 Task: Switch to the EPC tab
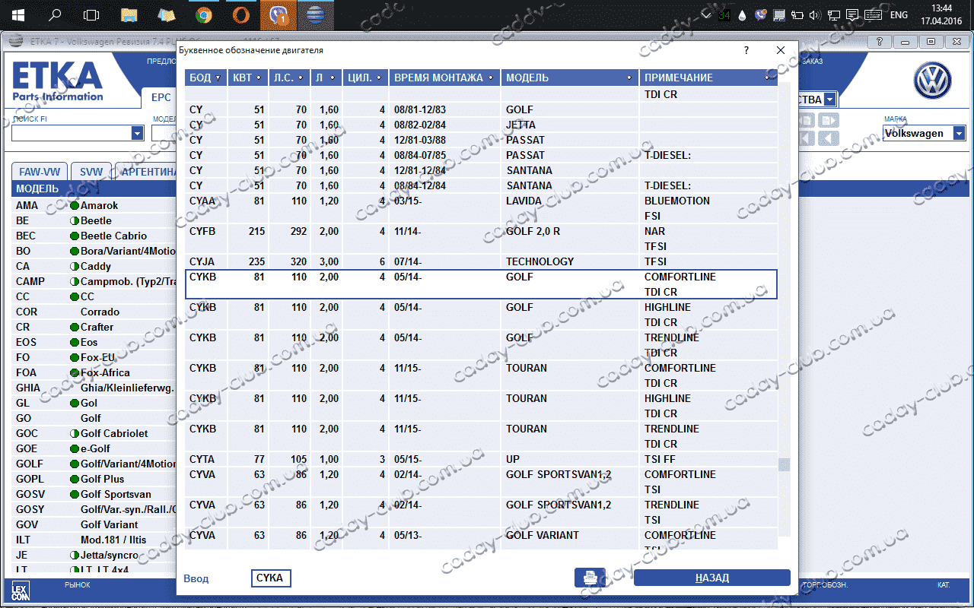click(161, 98)
